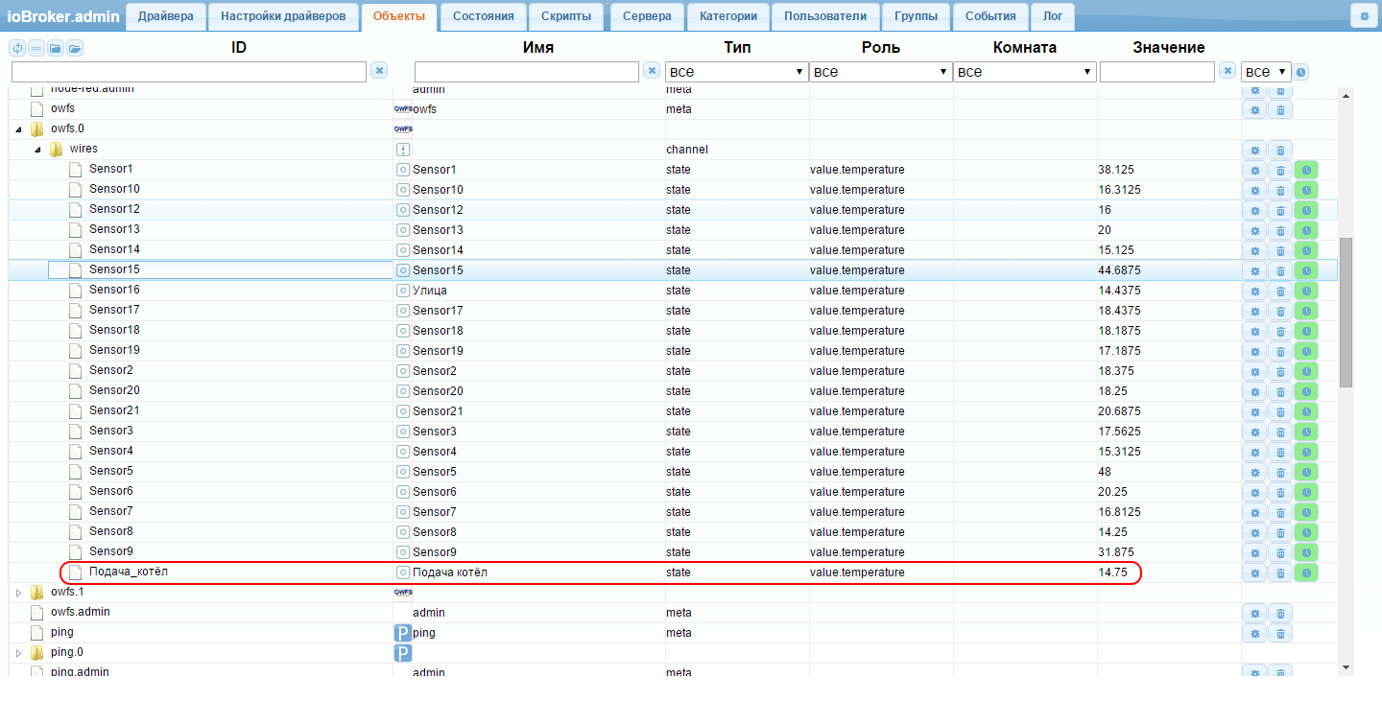1382x701 pixels.
Task: Collapse the owfs.0 tree node
Action: pyautogui.click(x=18, y=129)
